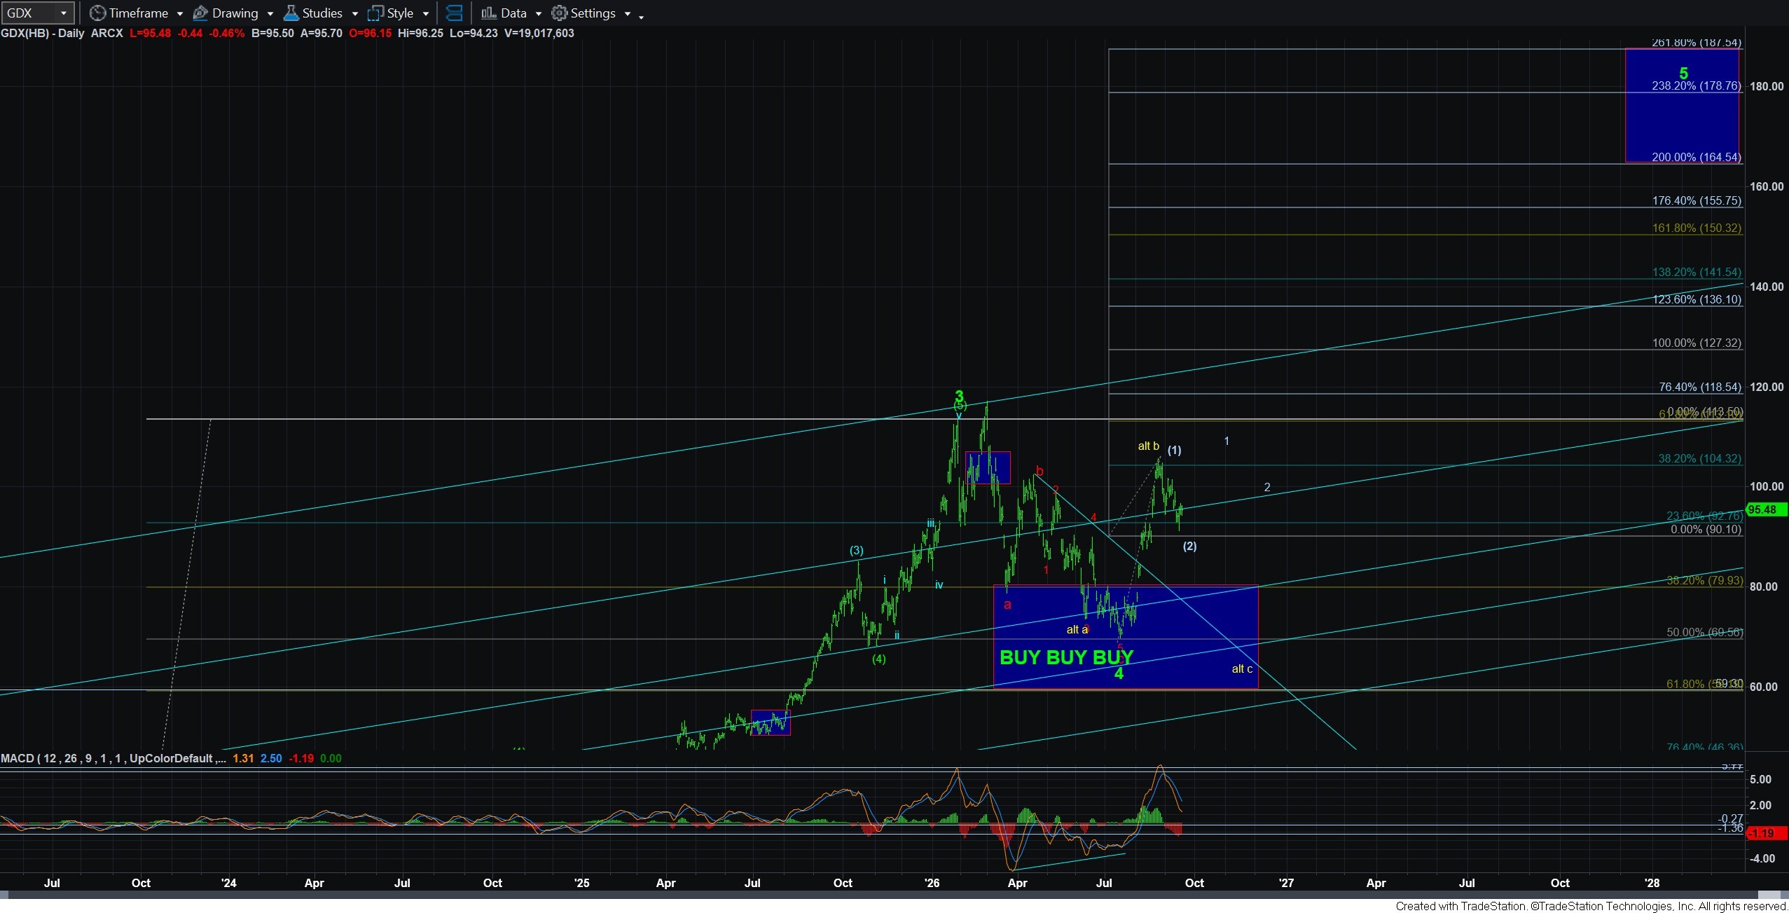Expand the Drawing dropdown arrow
Image resolution: width=1789 pixels, height=913 pixels.
(x=270, y=14)
